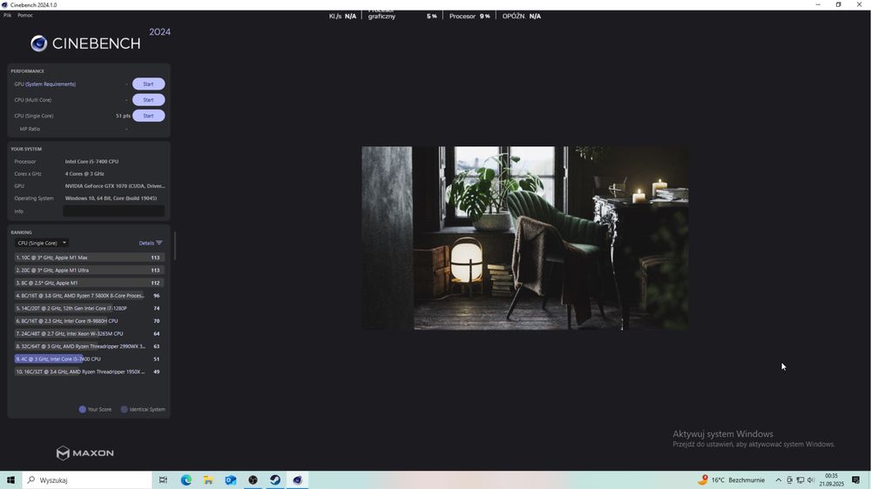Screen dimensions: 871x489
Task: Click the Your Score legend marker
Action: (82, 410)
